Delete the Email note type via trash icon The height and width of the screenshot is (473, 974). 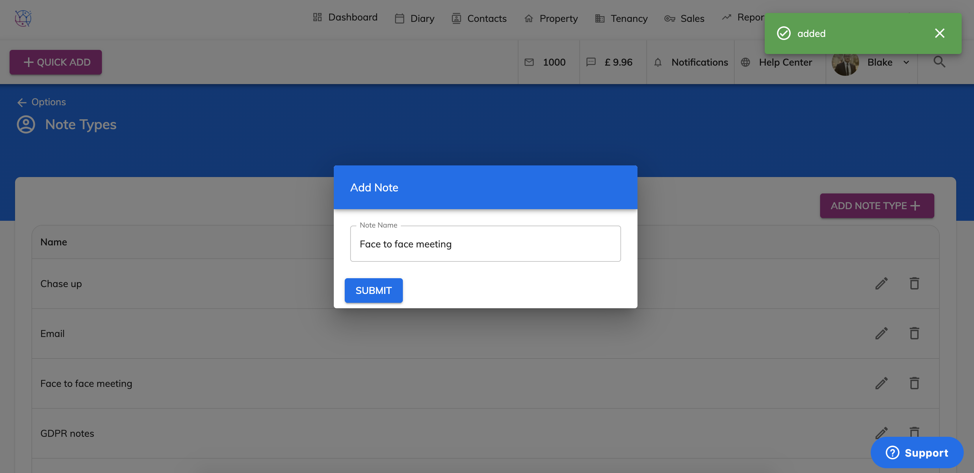(x=914, y=333)
